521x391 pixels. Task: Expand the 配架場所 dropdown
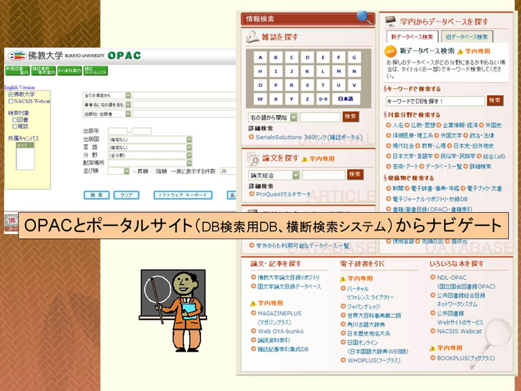pos(150,163)
